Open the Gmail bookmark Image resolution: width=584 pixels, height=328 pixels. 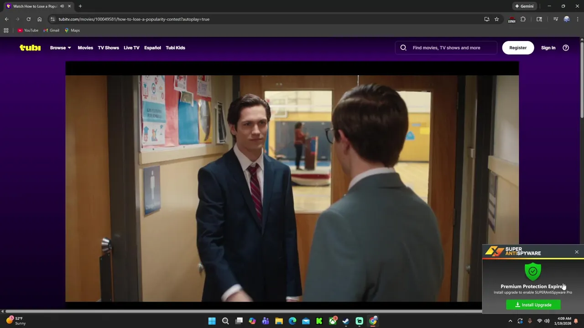(51, 31)
